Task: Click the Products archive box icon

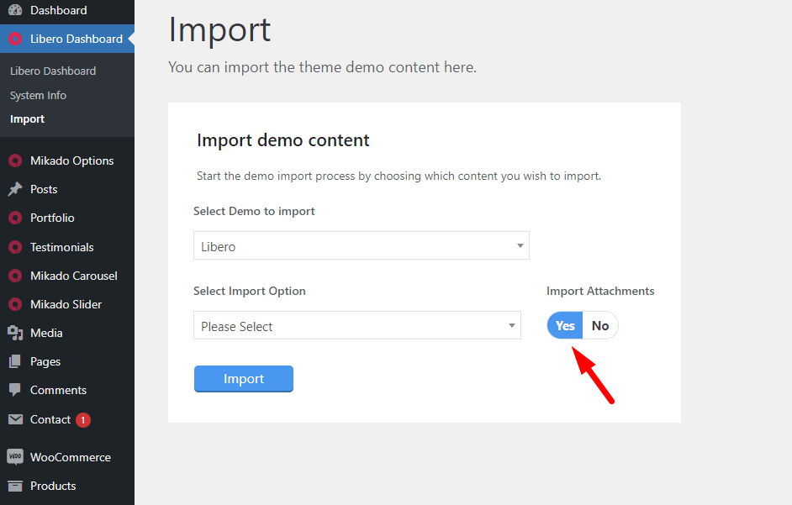Action: click(15, 486)
